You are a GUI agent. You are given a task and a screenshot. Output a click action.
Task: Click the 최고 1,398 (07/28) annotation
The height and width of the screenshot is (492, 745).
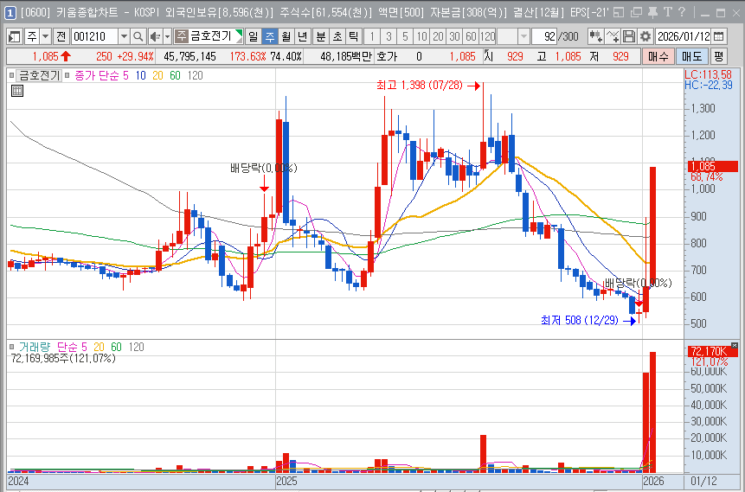coord(419,86)
